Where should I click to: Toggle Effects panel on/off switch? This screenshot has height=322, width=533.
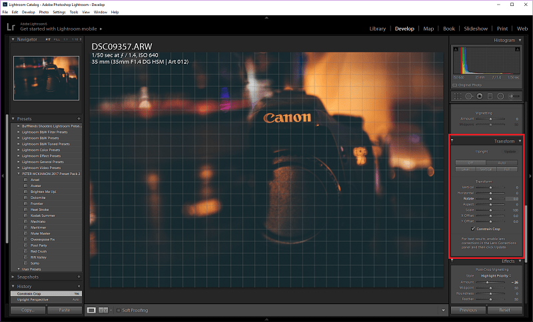click(452, 261)
